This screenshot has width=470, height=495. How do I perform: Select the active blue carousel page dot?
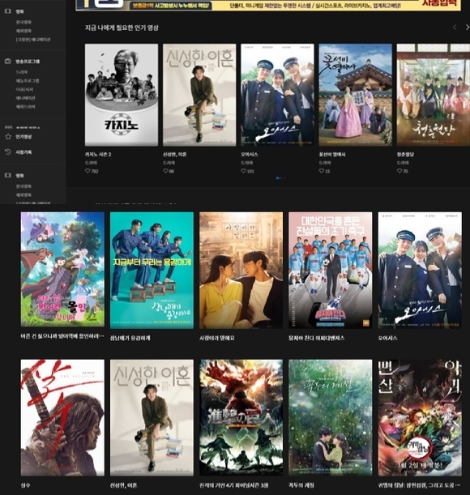pyautogui.click(x=277, y=178)
